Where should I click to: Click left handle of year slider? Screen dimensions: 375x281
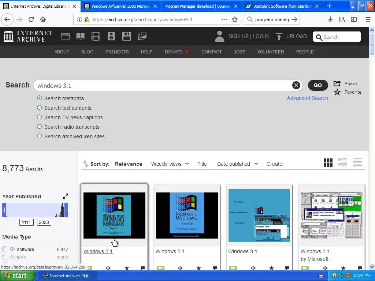[4, 210]
